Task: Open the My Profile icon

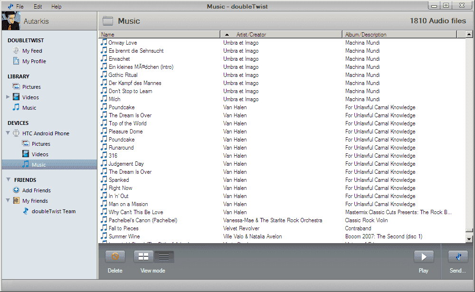Action: [16, 61]
